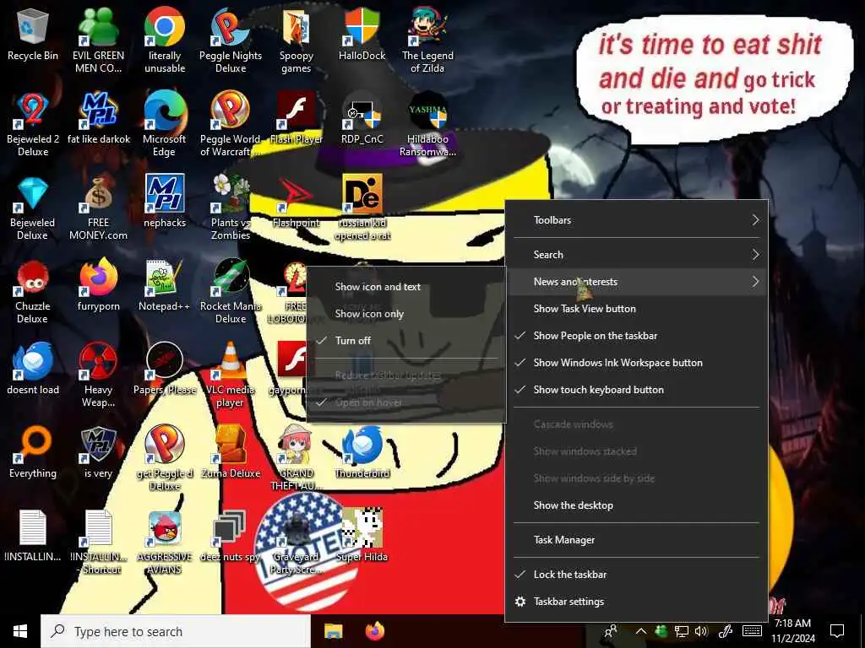Select the Peggle World of Warcraft icon

click(x=231, y=124)
